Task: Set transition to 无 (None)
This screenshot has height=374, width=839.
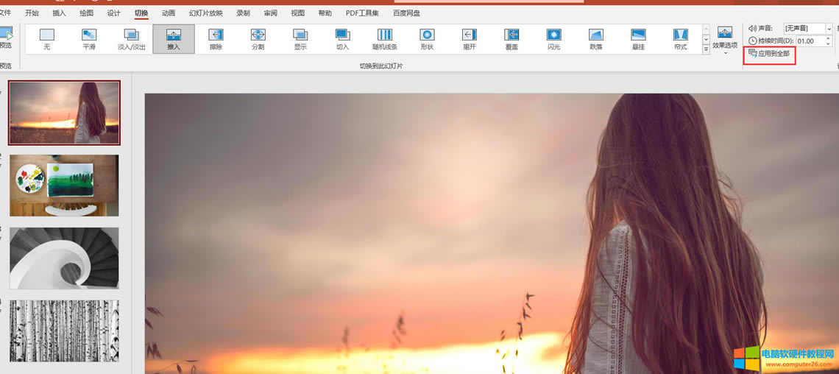Action: pyautogui.click(x=47, y=38)
